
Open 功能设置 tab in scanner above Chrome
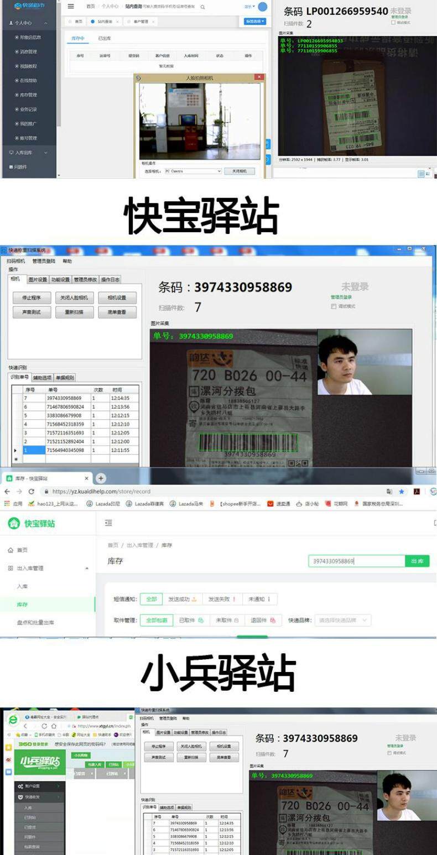(60, 279)
